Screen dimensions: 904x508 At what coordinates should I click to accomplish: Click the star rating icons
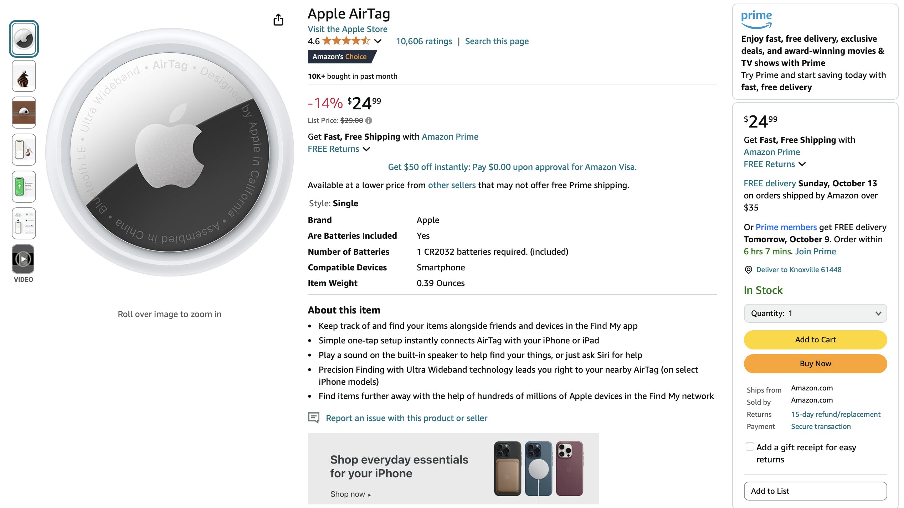tap(346, 41)
